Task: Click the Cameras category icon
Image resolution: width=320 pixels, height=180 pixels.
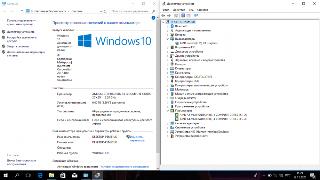Action: click(172, 64)
